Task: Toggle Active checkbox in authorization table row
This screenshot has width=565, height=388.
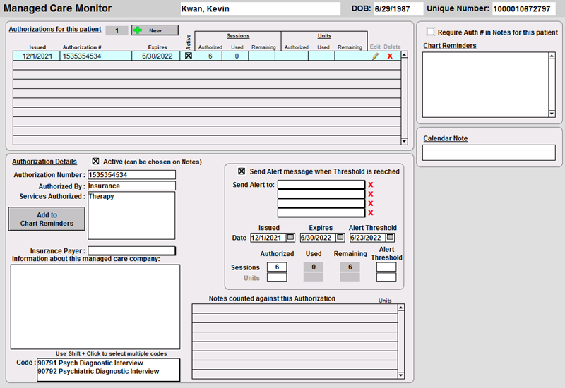Action: (x=188, y=56)
